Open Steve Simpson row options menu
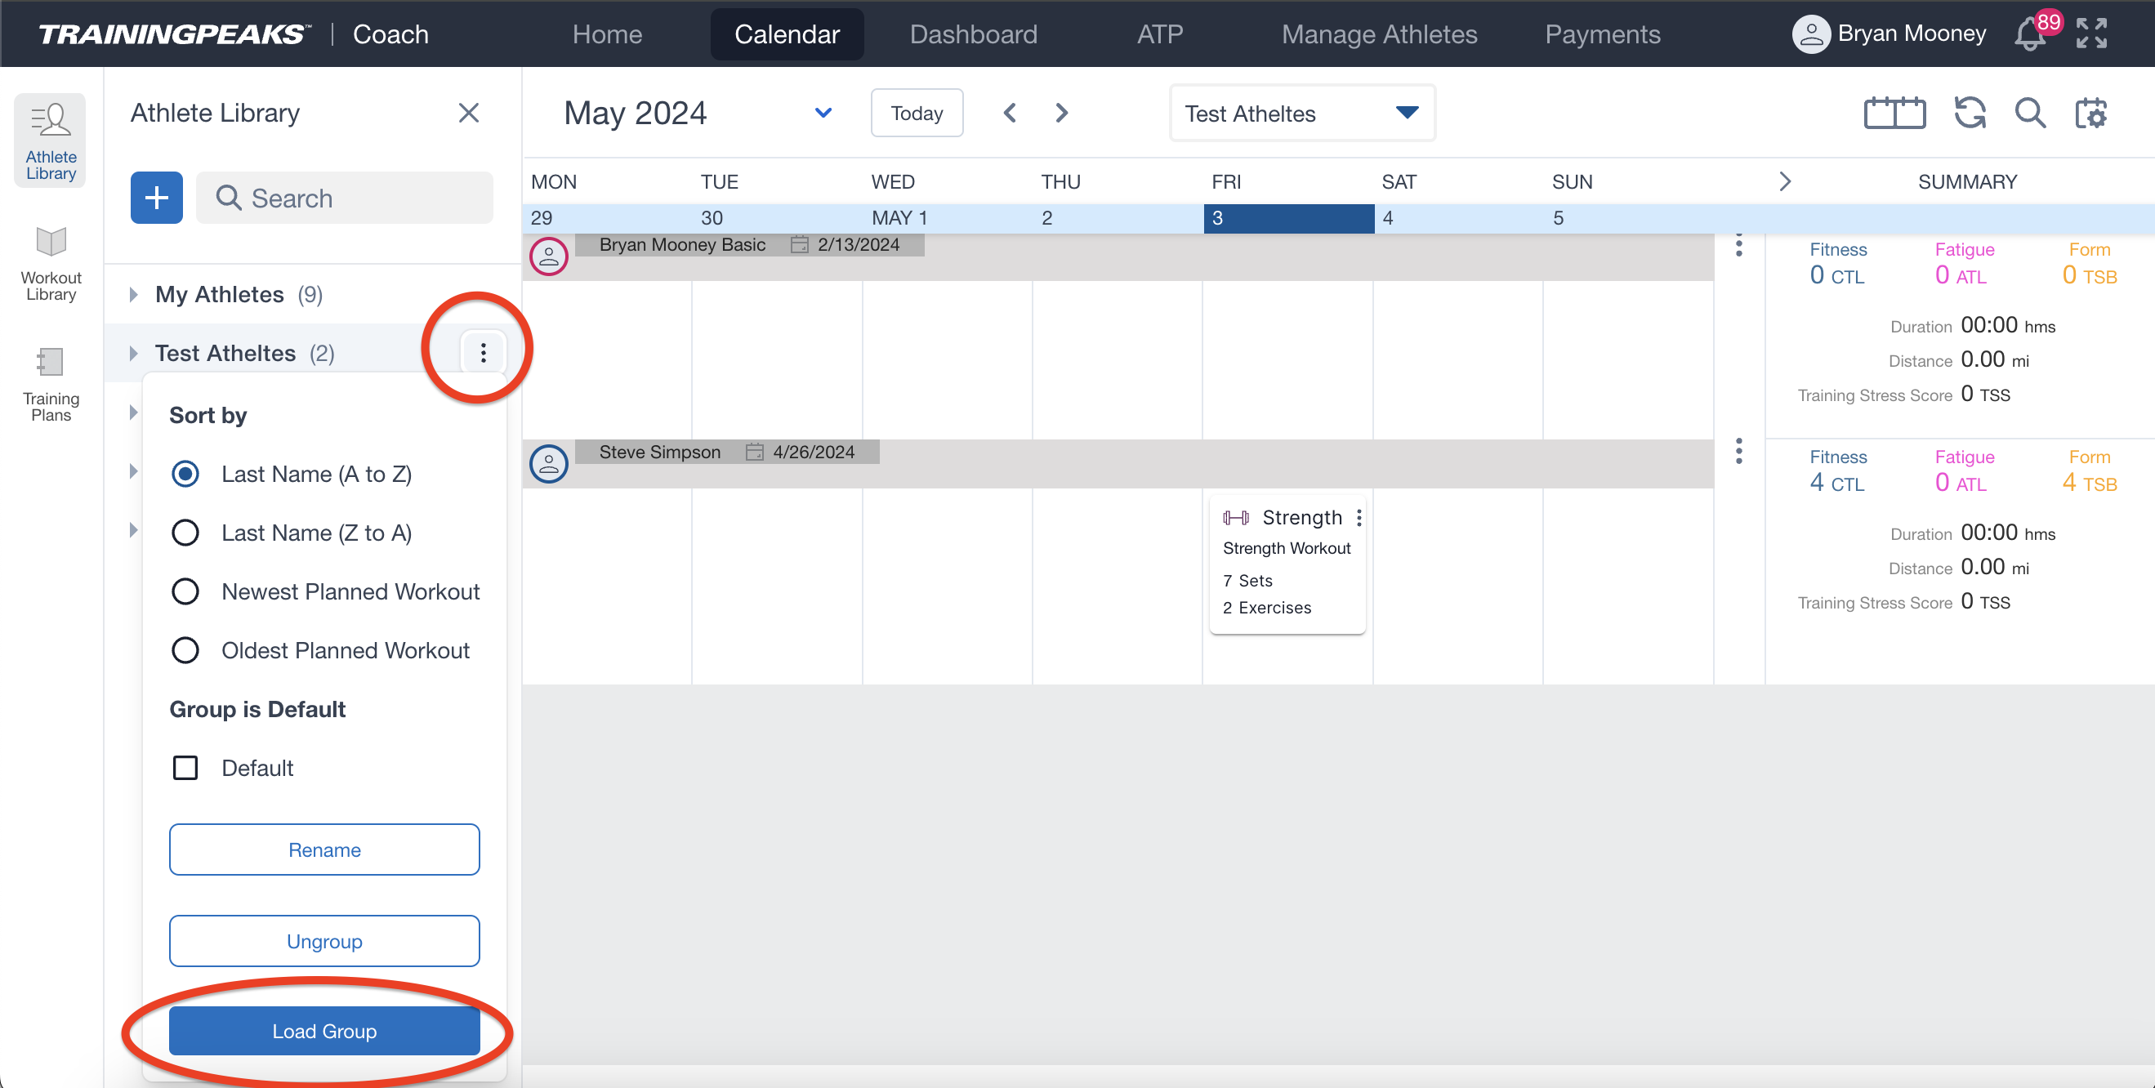 (x=1738, y=452)
